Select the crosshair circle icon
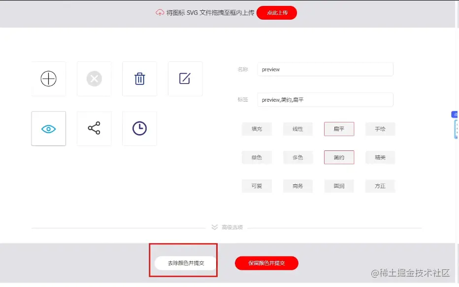Screen dimensions: 459x287 coord(48,79)
